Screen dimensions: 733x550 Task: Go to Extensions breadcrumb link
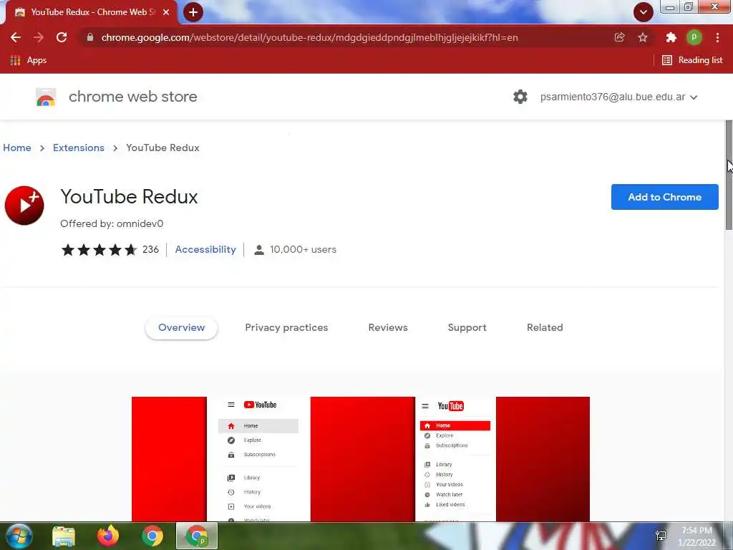pyautogui.click(x=79, y=148)
